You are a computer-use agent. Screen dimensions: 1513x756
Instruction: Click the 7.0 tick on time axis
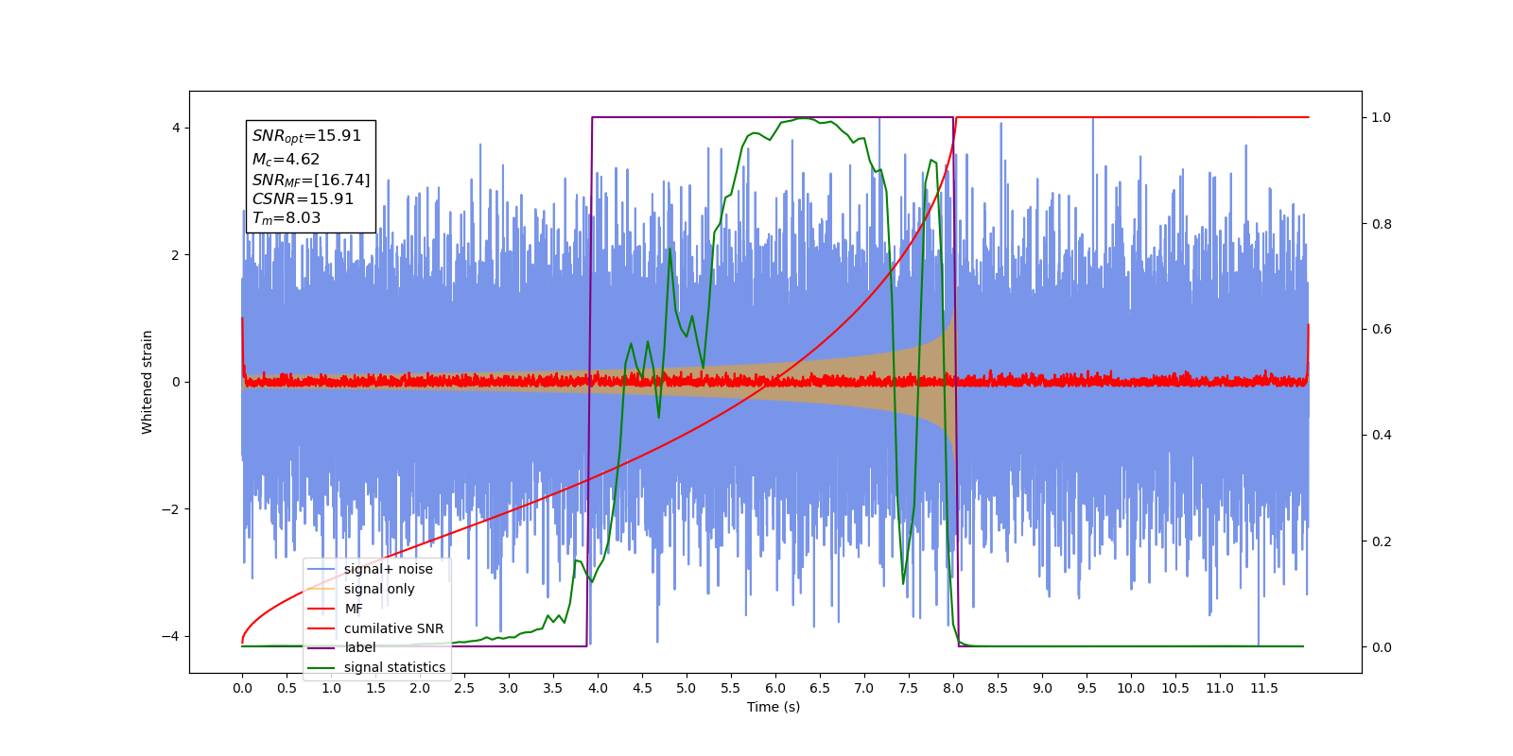864,688
